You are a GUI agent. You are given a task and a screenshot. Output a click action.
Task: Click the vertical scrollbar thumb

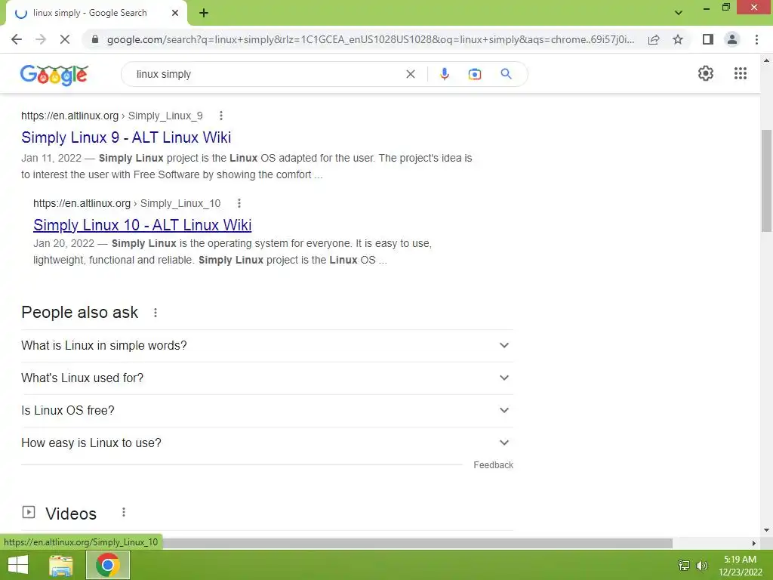(766, 180)
